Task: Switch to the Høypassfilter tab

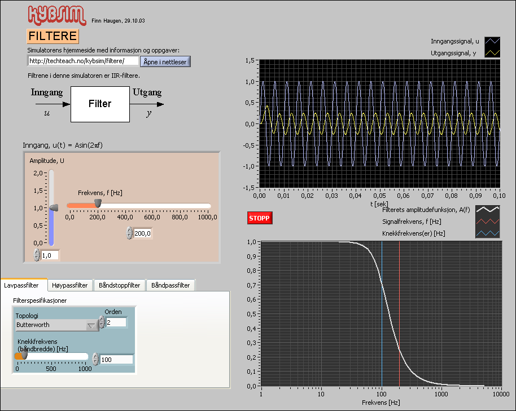Action: tap(70, 285)
